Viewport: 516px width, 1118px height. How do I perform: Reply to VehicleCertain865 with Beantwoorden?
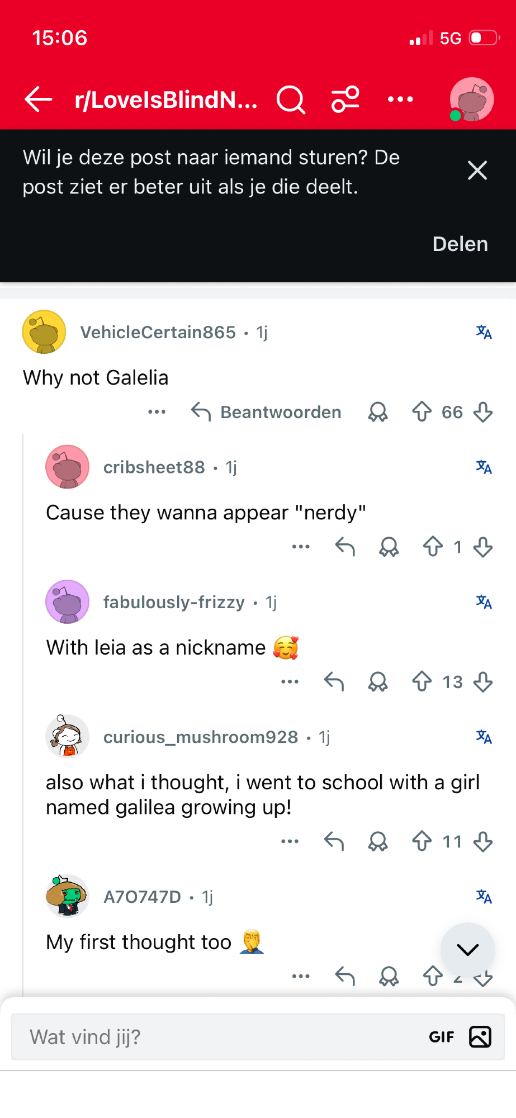[x=267, y=413]
